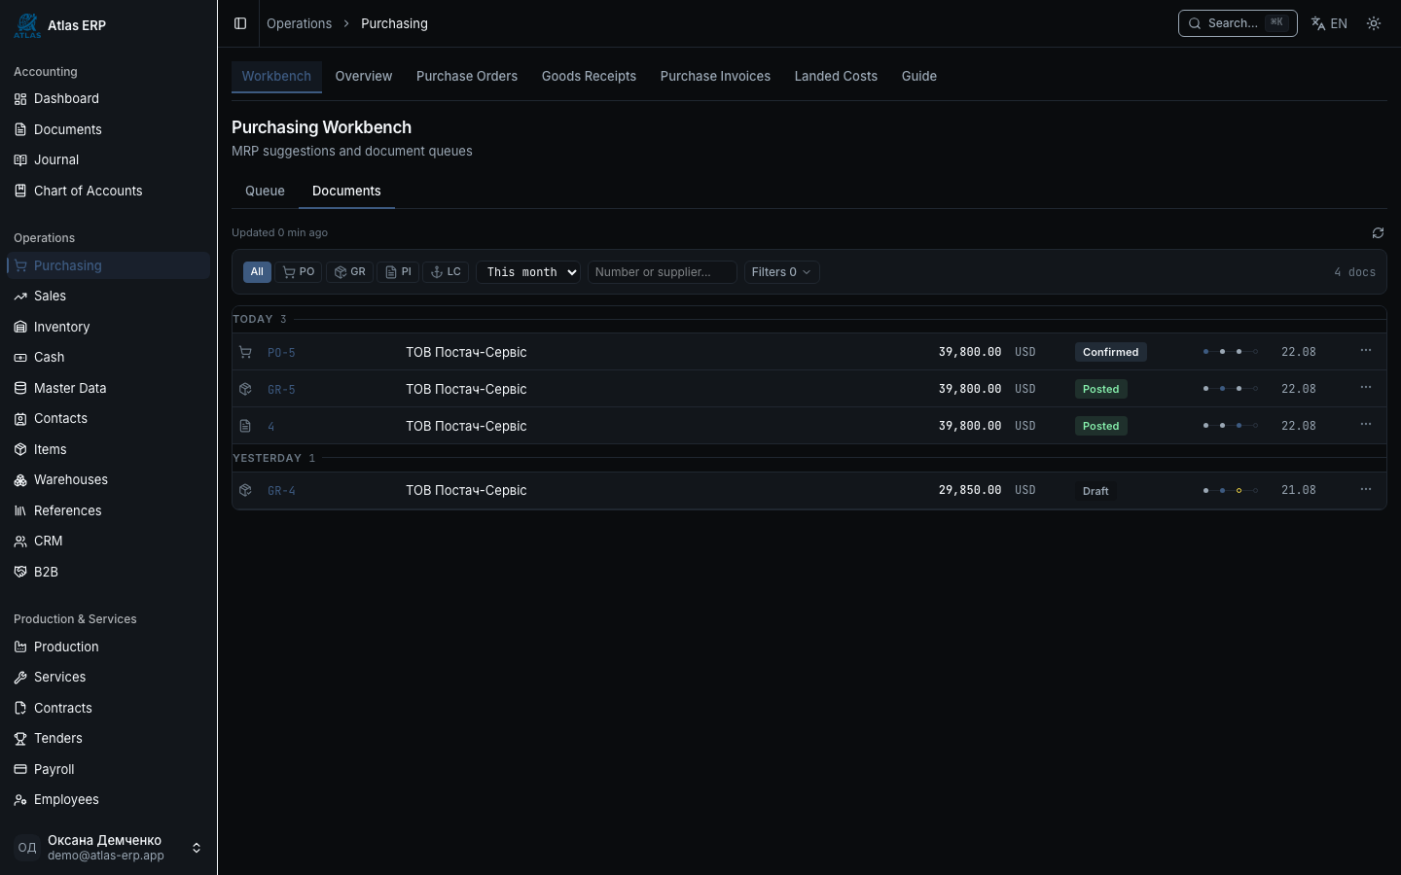Open row actions menu for GR-4
1401x875 pixels.
(x=1366, y=490)
